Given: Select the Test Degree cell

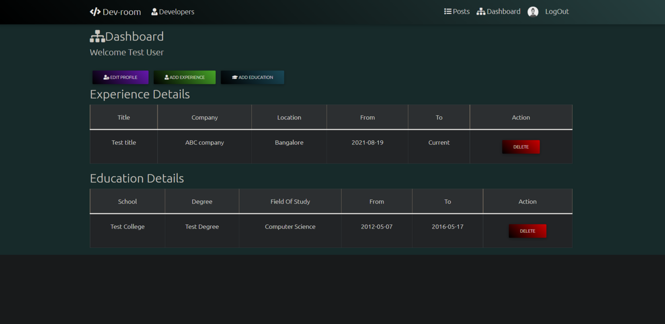Looking at the screenshot, I should coord(202,231).
